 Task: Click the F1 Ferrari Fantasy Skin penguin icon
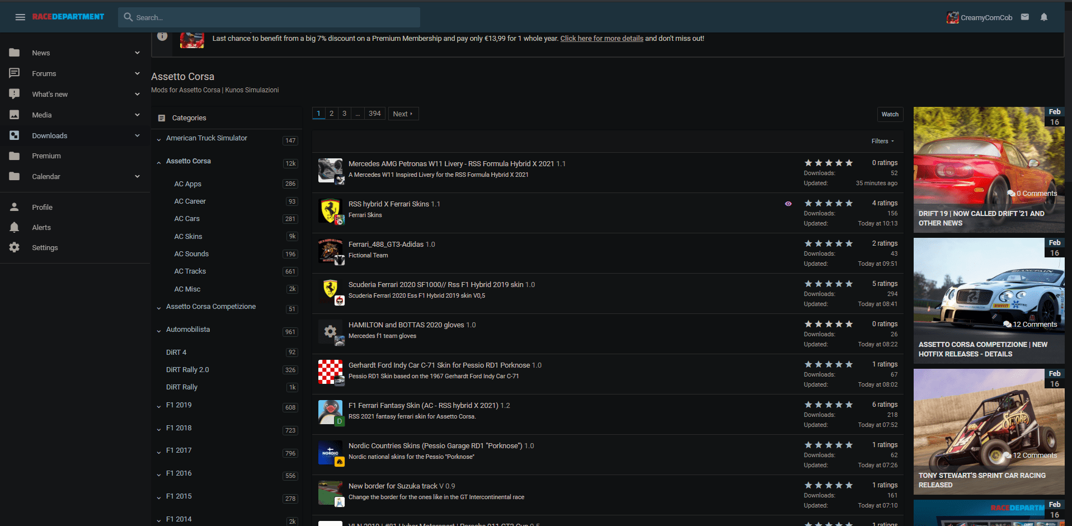coord(331,412)
